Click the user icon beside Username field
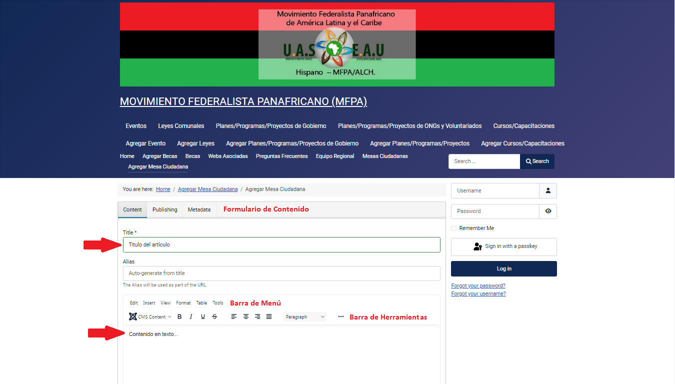Image resolution: width=675 pixels, height=384 pixels. tap(548, 190)
